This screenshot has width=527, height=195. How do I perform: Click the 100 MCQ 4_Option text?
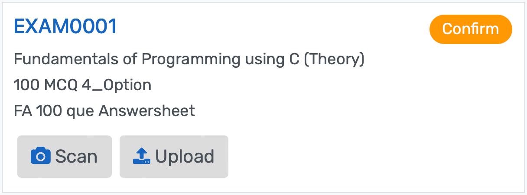coord(83,85)
